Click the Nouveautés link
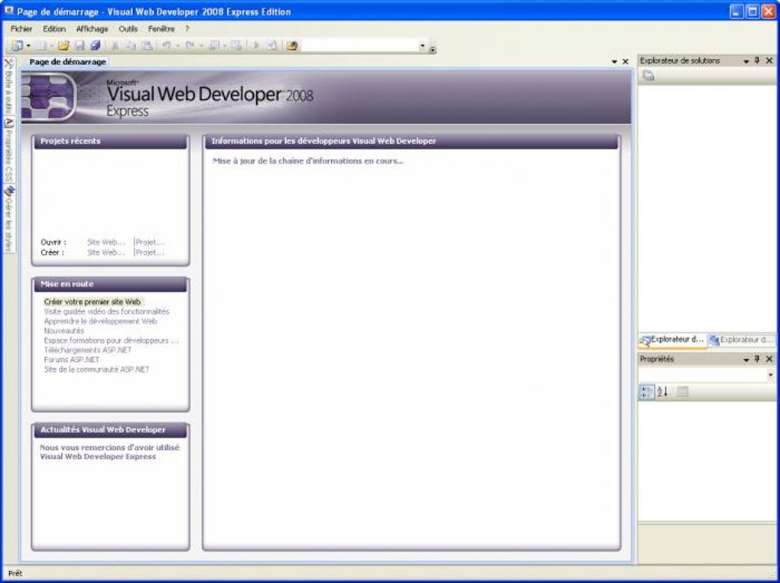 tap(64, 331)
